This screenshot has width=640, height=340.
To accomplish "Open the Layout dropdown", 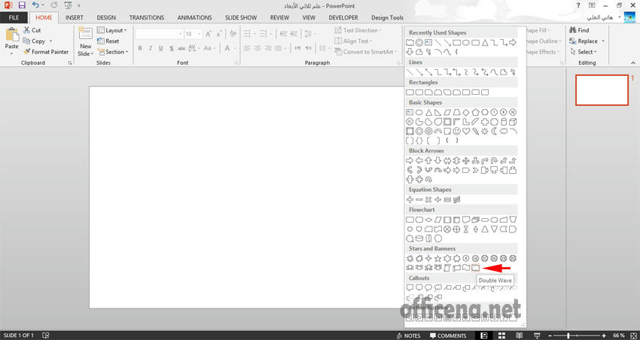I will (x=112, y=30).
